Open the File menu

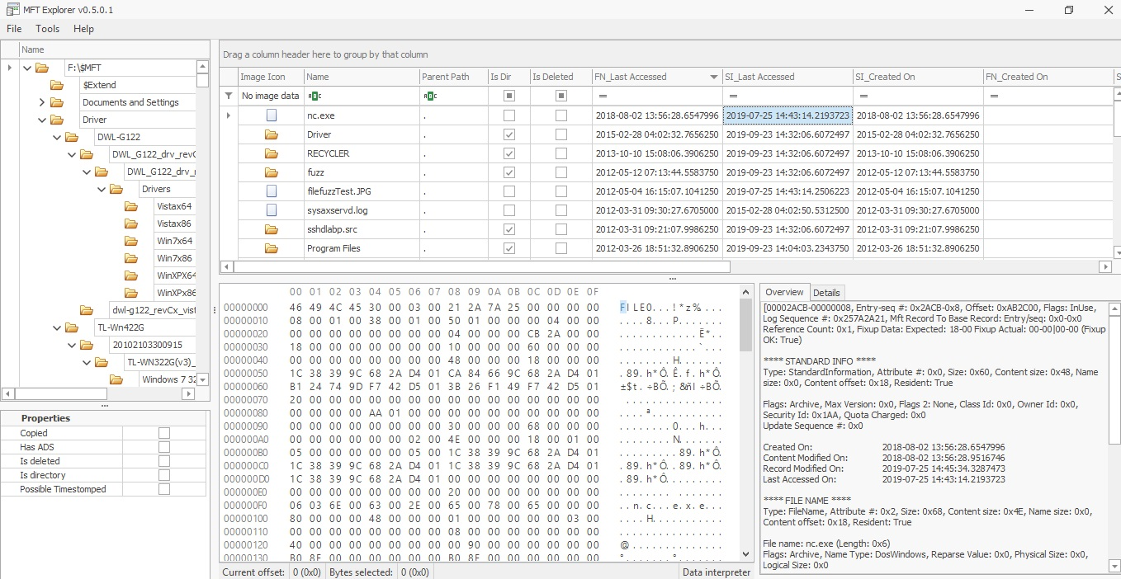tap(14, 28)
